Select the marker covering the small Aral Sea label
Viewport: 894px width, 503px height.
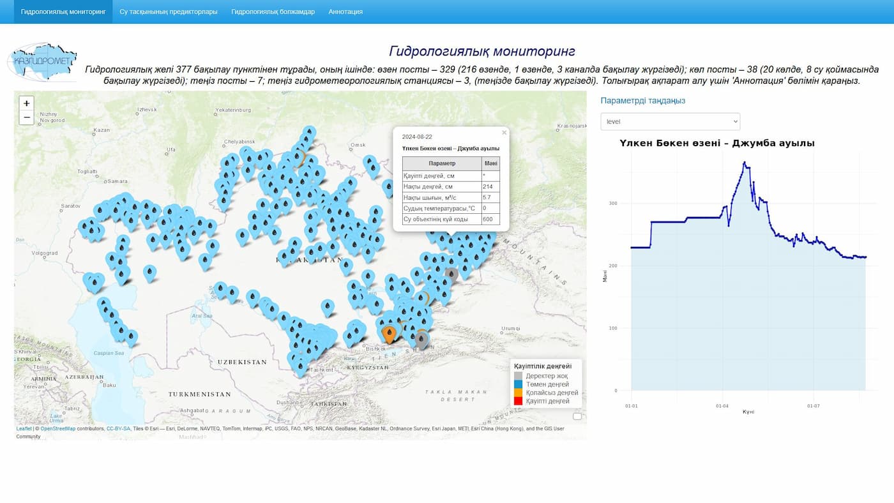(220, 290)
